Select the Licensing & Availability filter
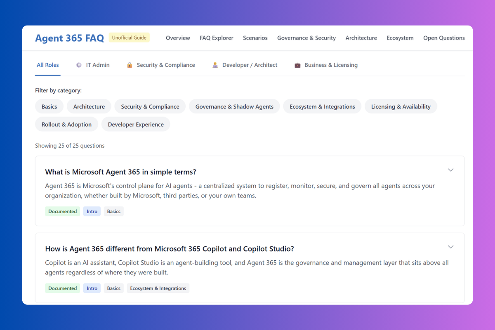The width and height of the screenshot is (495, 330). tap(401, 106)
